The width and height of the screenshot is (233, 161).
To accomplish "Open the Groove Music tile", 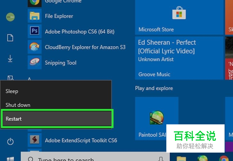I will click(179, 58).
